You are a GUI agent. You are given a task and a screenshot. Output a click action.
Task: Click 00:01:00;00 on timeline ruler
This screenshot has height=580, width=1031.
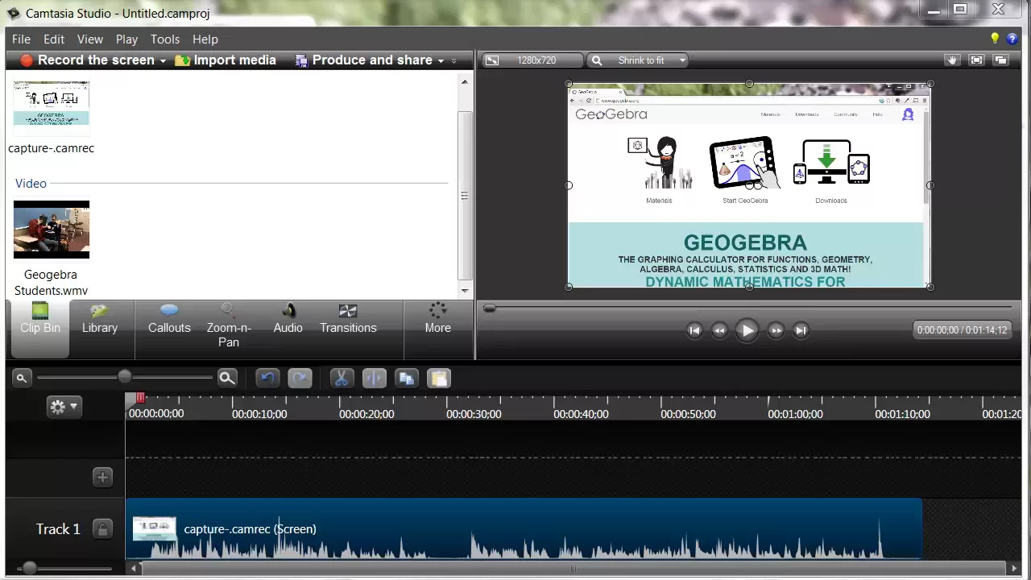[795, 414]
